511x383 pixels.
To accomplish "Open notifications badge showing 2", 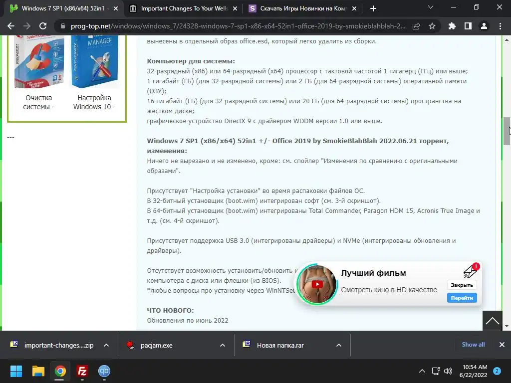I will click(497, 371).
